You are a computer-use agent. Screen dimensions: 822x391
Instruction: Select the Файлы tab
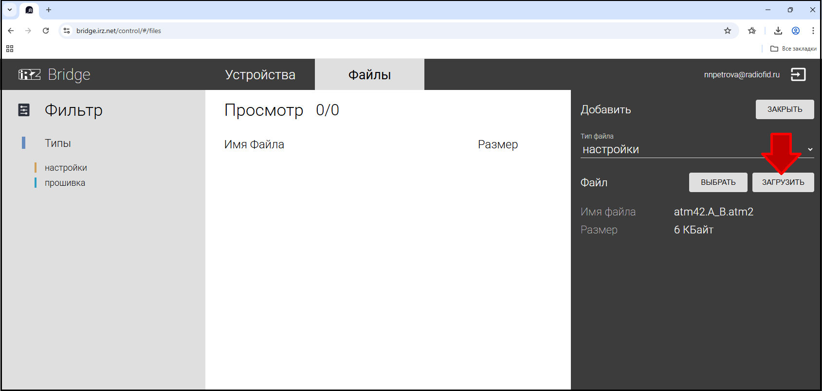pos(369,75)
